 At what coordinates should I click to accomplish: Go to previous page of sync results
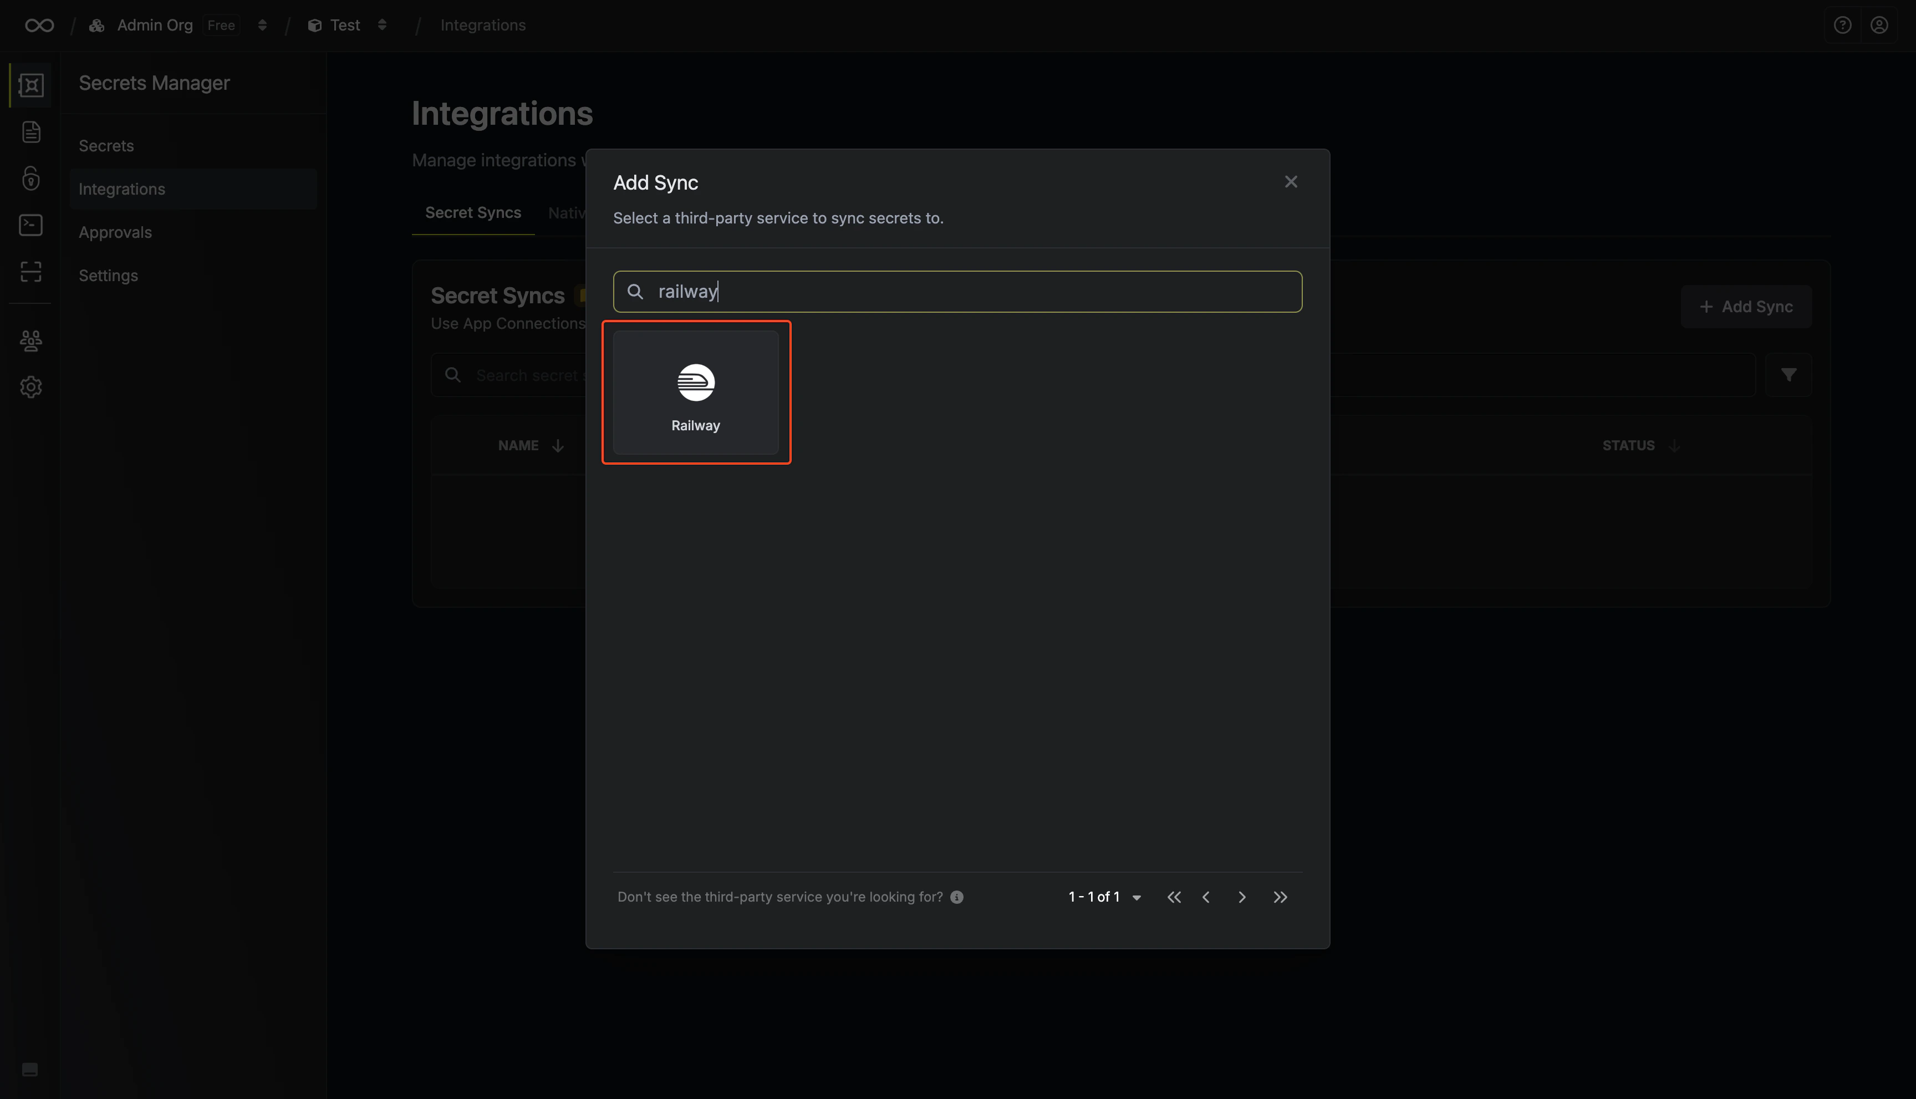pos(1206,897)
